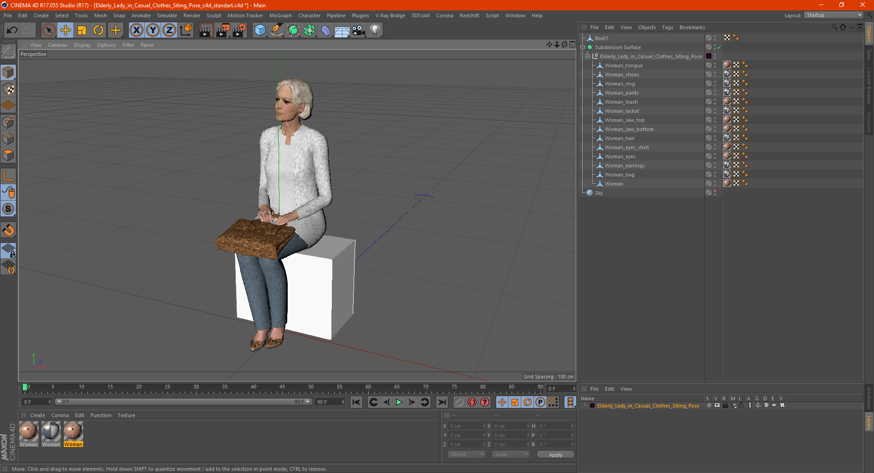Go to end of animation
874x473 pixels.
pos(442,402)
